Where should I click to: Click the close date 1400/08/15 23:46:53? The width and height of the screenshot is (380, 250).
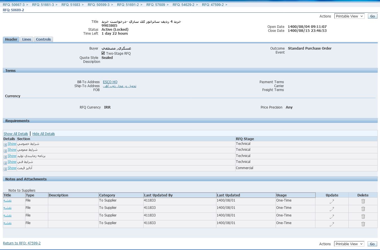click(x=307, y=31)
